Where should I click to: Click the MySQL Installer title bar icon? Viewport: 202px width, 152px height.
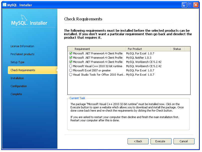pos(4,5)
